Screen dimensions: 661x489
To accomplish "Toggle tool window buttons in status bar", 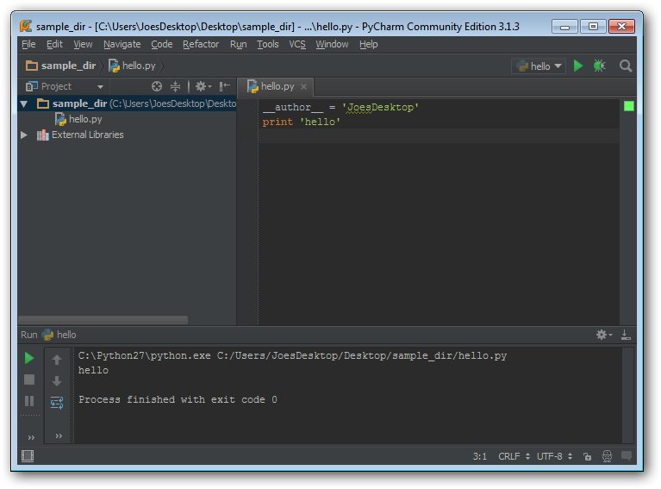I will 28,456.
